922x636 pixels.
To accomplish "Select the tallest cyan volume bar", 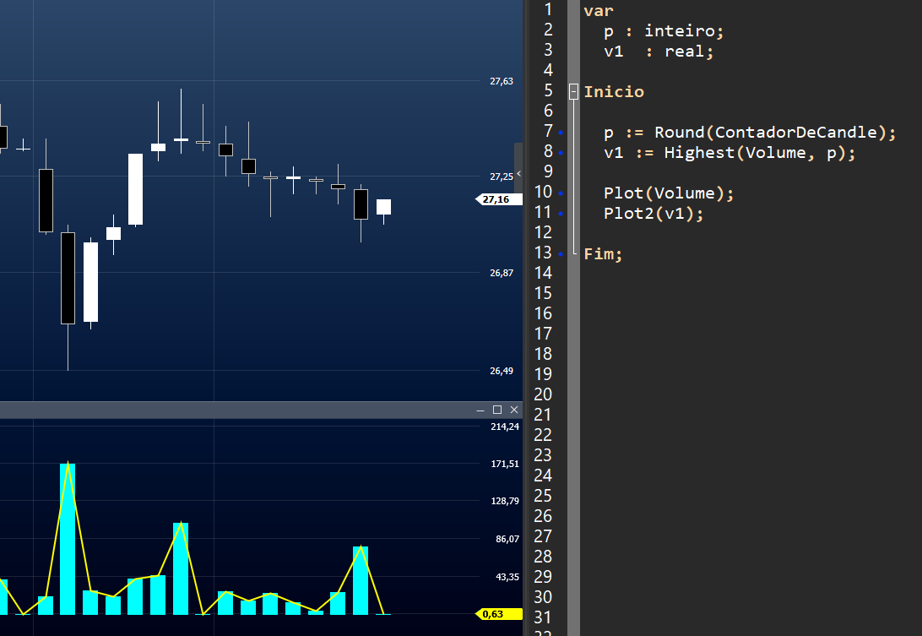I will 68,539.
